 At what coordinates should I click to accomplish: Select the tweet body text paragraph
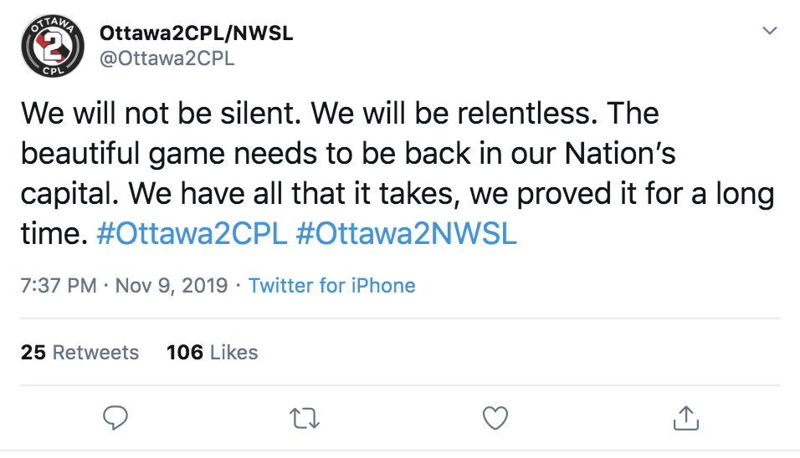tap(398, 173)
